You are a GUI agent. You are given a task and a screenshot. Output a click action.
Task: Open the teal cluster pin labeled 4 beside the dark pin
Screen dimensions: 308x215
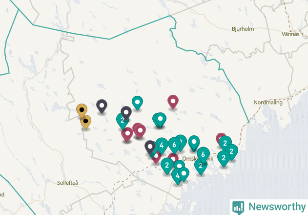coord(162,146)
